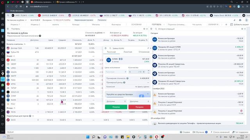250x140 pixels.
Task: Open the Металлы workspace tab
Action: coord(96,24)
